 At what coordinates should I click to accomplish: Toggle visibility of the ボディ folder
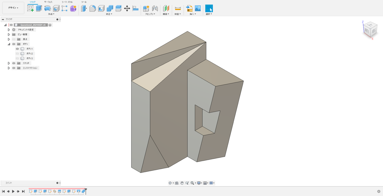click(x=14, y=44)
